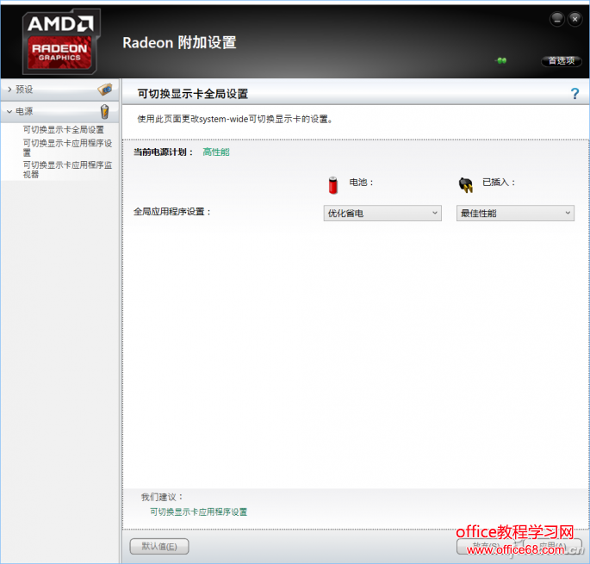This screenshot has height=564, width=590.
Task: Click the power plug icon near 已插入
Action: click(x=466, y=185)
